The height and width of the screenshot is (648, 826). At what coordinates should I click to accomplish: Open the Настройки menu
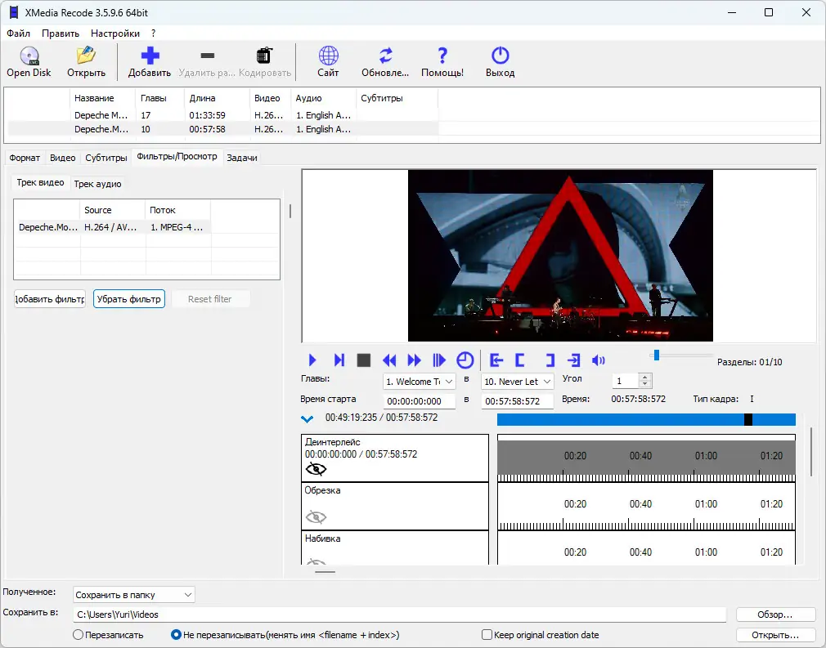point(114,34)
